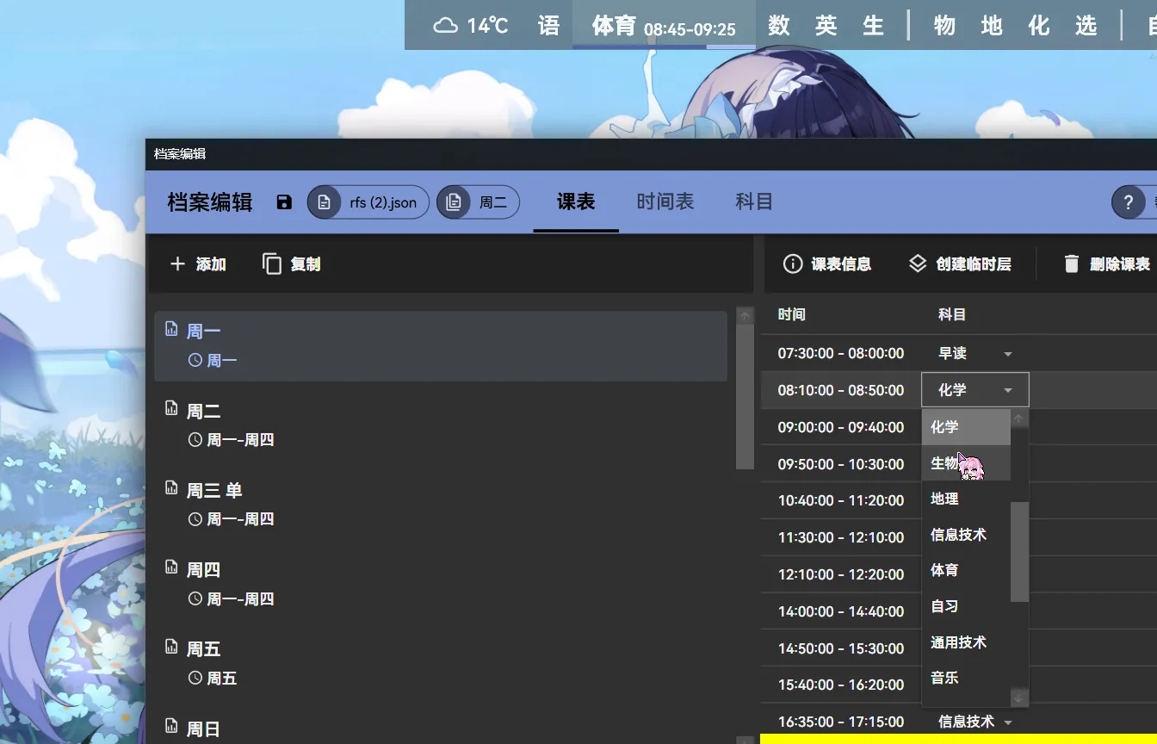This screenshot has width=1157, height=744.
Task: Click the file icon on the 周二 chip
Action: click(x=454, y=201)
